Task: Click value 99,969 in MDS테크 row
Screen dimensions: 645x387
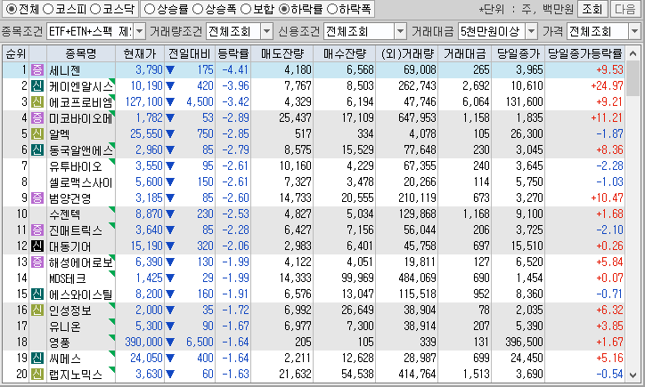Action: pos(357,278)
